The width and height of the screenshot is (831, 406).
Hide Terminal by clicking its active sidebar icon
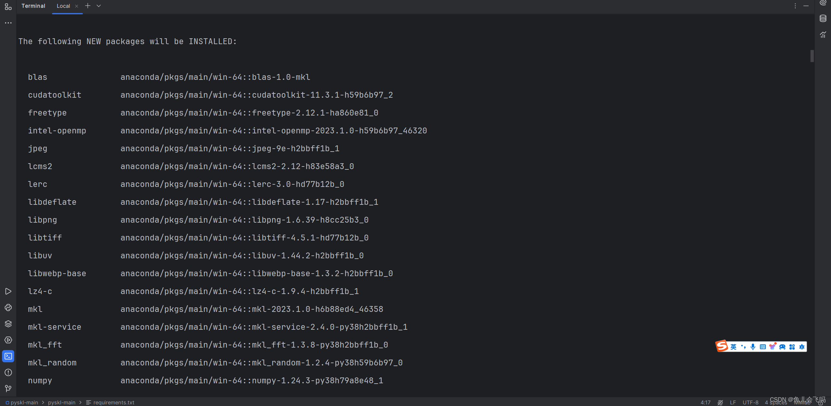pos(8,356)
